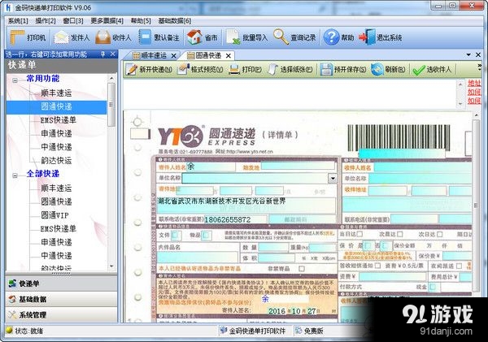
Task: Open the 系统管理 section in bottom navigation
Action: (x=61, y=314)
